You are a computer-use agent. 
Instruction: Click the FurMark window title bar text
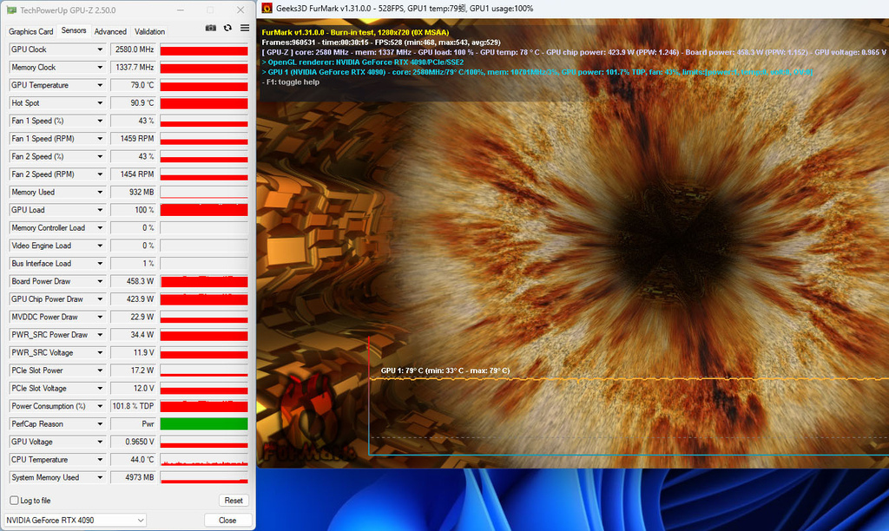click(405, 9)
